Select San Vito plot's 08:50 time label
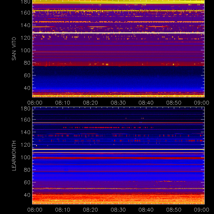The height and width of the screenshot is (214, 214). coord(174,103)
